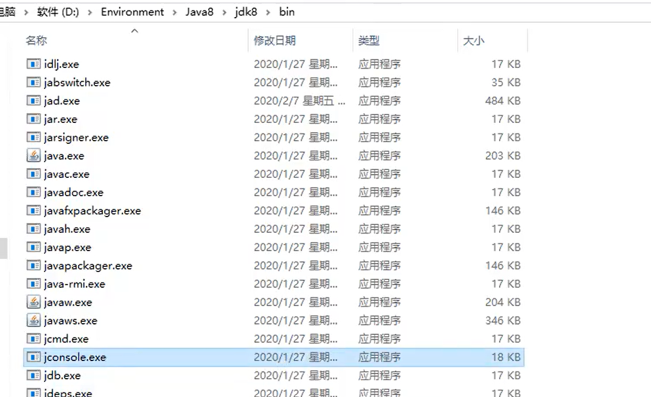Screen dimensions: 651x397
Task: Click the javah.exe file icon
Action: (x=33, y=229)
